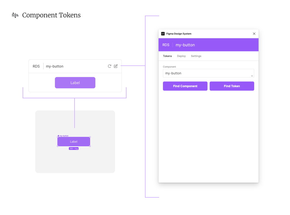Close the Figma Design System plugin window
This screenshot has width=290, height=215.
point(254,34)
